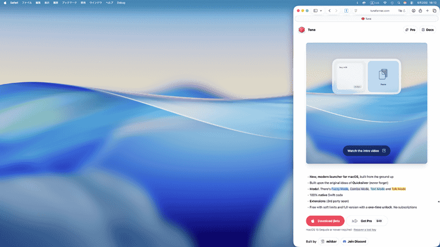
Task: Open the profile icon in Safari toolbar
Action: pyautogui.click(x=414, y=10)
